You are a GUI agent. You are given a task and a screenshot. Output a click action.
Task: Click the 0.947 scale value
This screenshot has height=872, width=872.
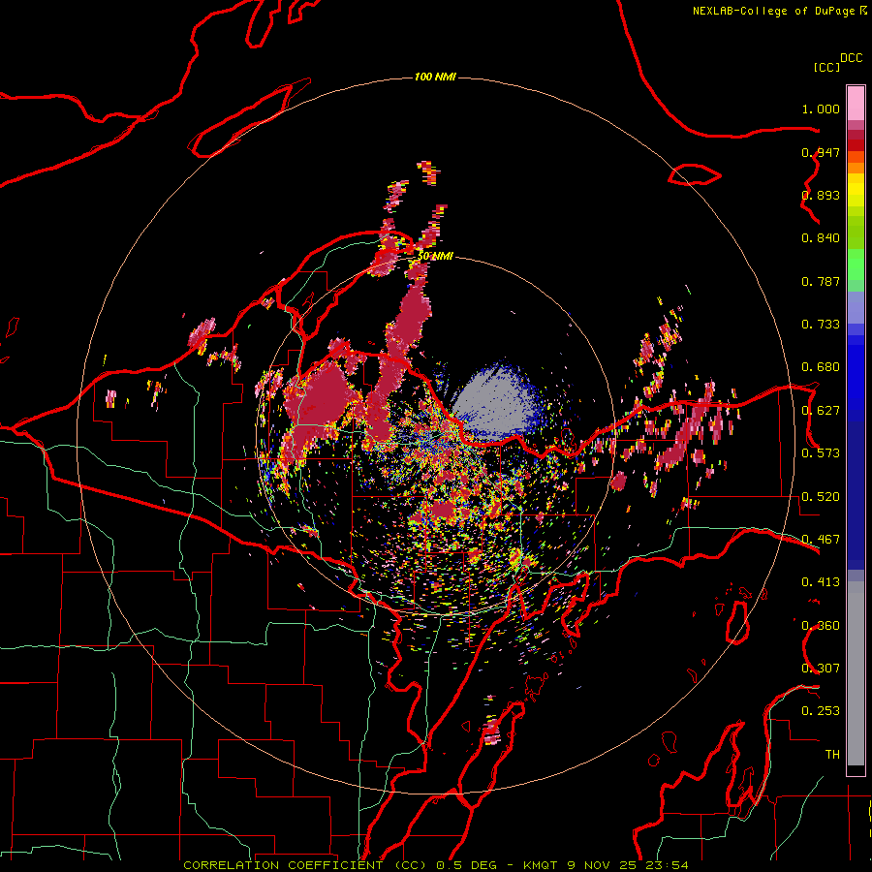[821, 152]
